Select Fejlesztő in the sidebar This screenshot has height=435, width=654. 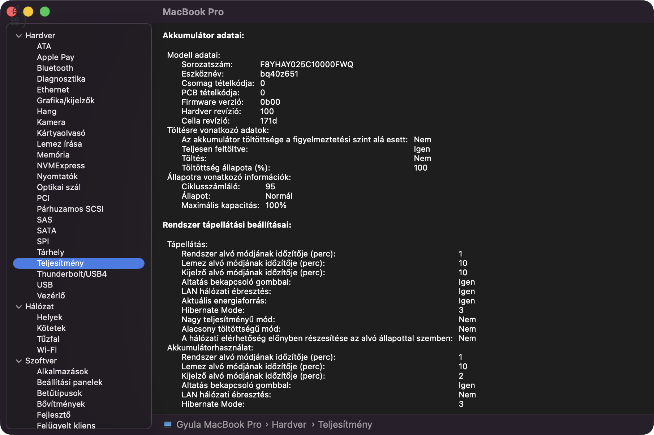pyautogui.click(x=53, y=415)
